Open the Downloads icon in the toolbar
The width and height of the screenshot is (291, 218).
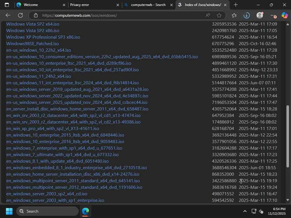click(247, 15)
